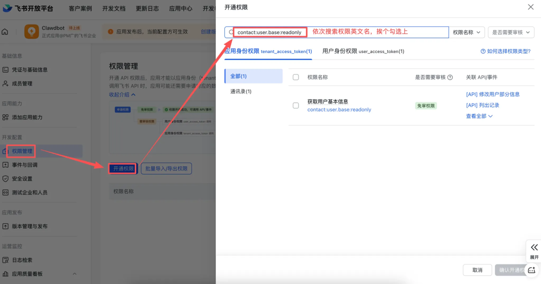This screenshot has width=541, height=284.
Task: Switch to 用户身份权限 user_access_token tab
Action: click(363, 51)
